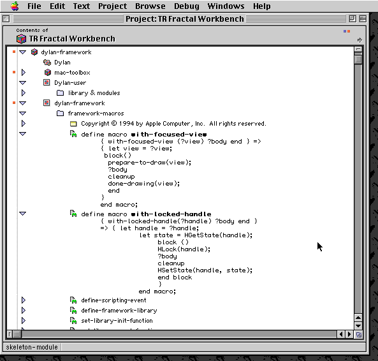Image resolution: width=378 pixels, height=361 pixels.
Task: Click the framework-macros folder icon
Action: (x=60, y=114)
